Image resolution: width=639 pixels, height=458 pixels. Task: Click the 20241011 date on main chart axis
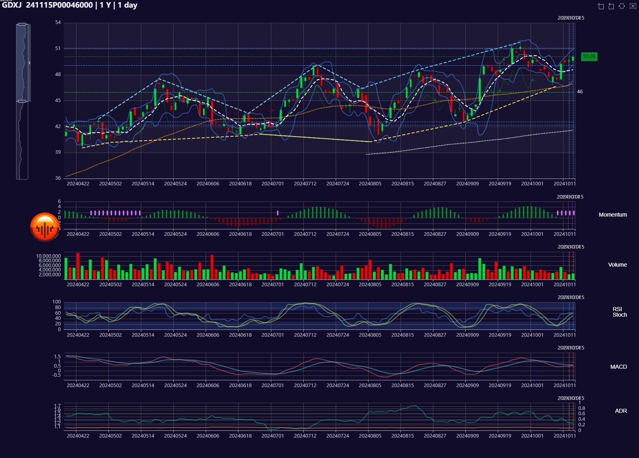tap(564, 184)
